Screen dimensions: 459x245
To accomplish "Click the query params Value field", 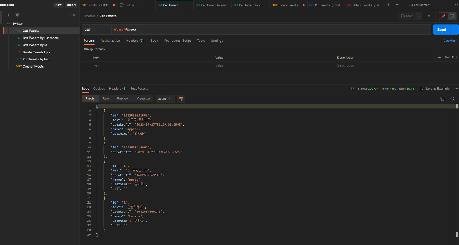I will (x=274, y=65).
